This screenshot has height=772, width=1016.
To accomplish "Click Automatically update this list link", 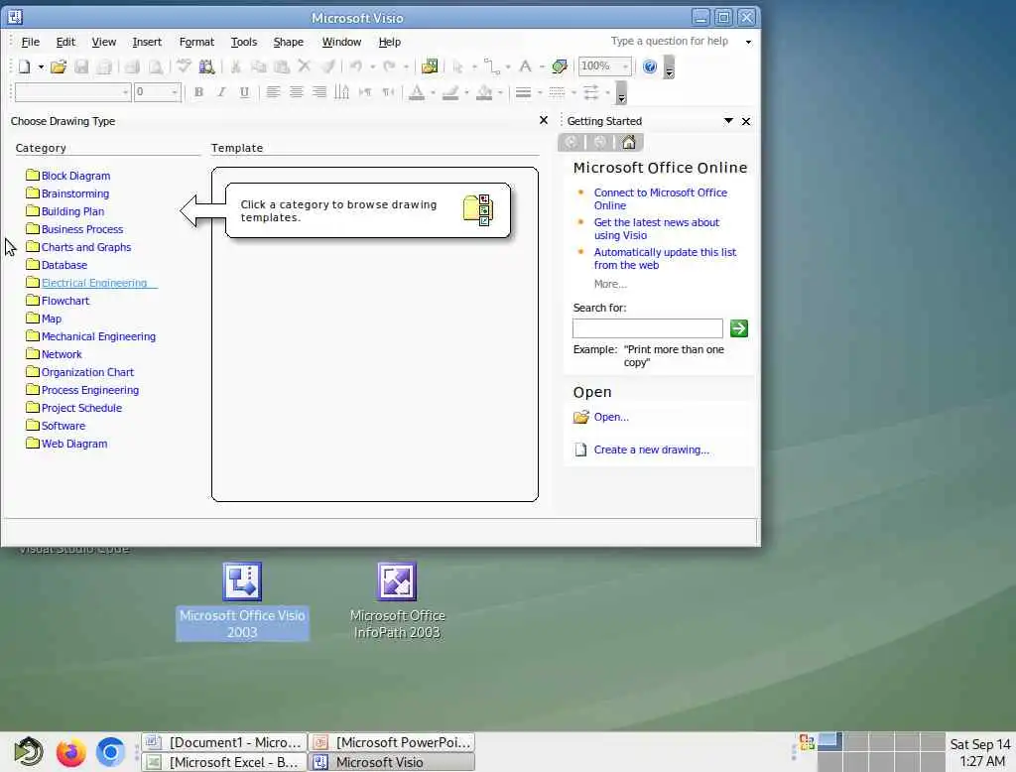I will click(665, 259).
